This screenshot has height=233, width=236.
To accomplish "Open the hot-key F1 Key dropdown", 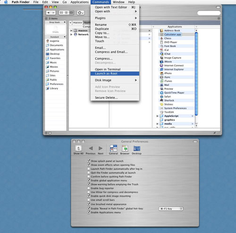I will pyautogui.click(x=171, y=209).
